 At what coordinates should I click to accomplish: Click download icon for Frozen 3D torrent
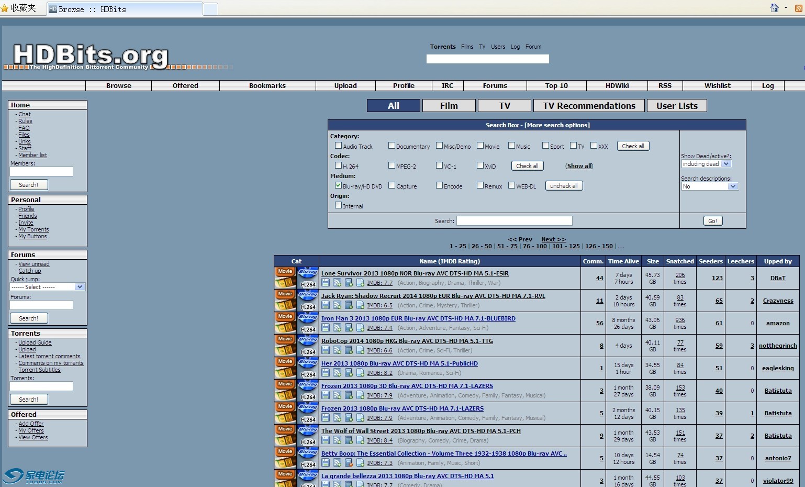326,395
